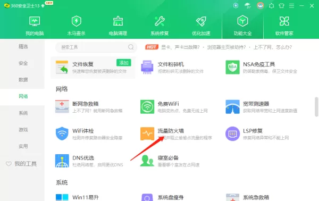Image resolution: width=319 pixels, height=201 pixels.
Task: Click the hexagon shield title bar icon
Action: 236,5
